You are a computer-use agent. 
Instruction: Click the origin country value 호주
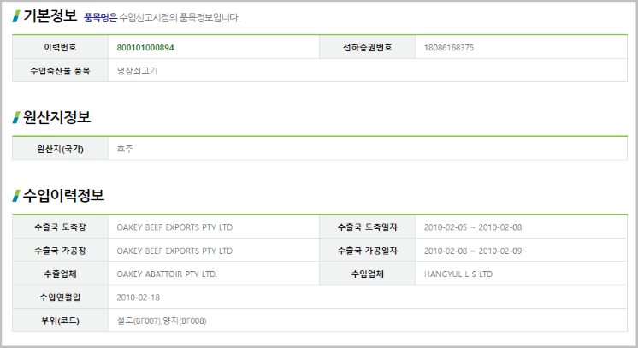tap(125, 149)
